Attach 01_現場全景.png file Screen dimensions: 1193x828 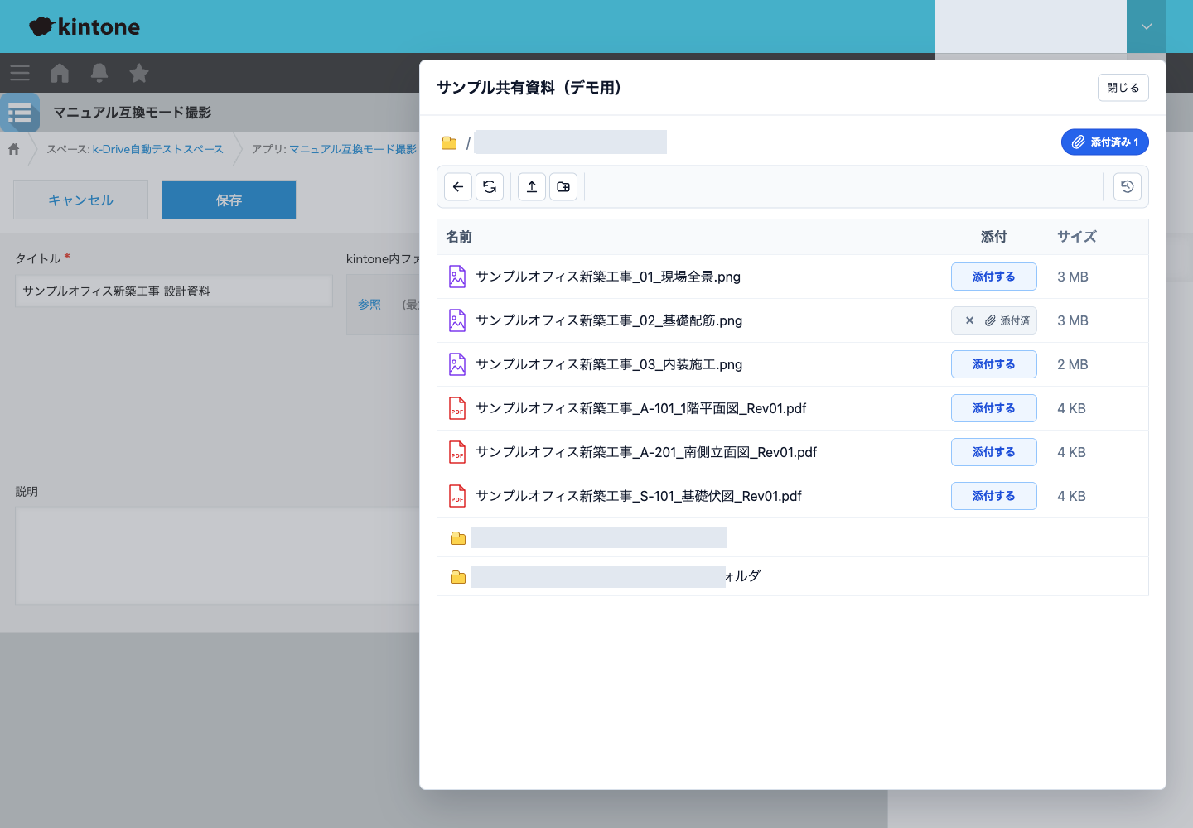pyautogui.click(x=993, y=277)
